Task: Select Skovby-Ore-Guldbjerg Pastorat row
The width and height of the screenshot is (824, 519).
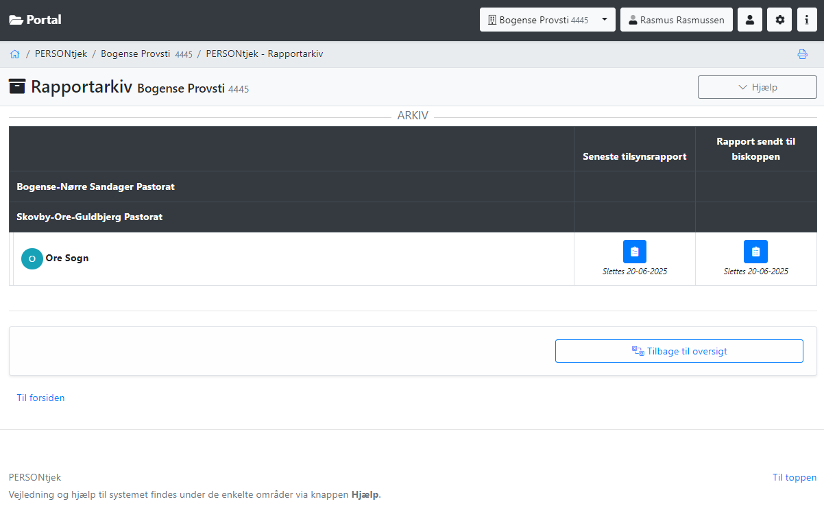Action: (413, 217)
